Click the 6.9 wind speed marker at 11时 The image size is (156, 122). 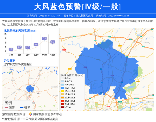point(44,38)
